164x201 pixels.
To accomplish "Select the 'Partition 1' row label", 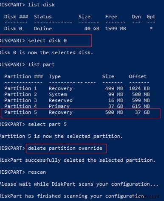I will (x=20, y=88).
